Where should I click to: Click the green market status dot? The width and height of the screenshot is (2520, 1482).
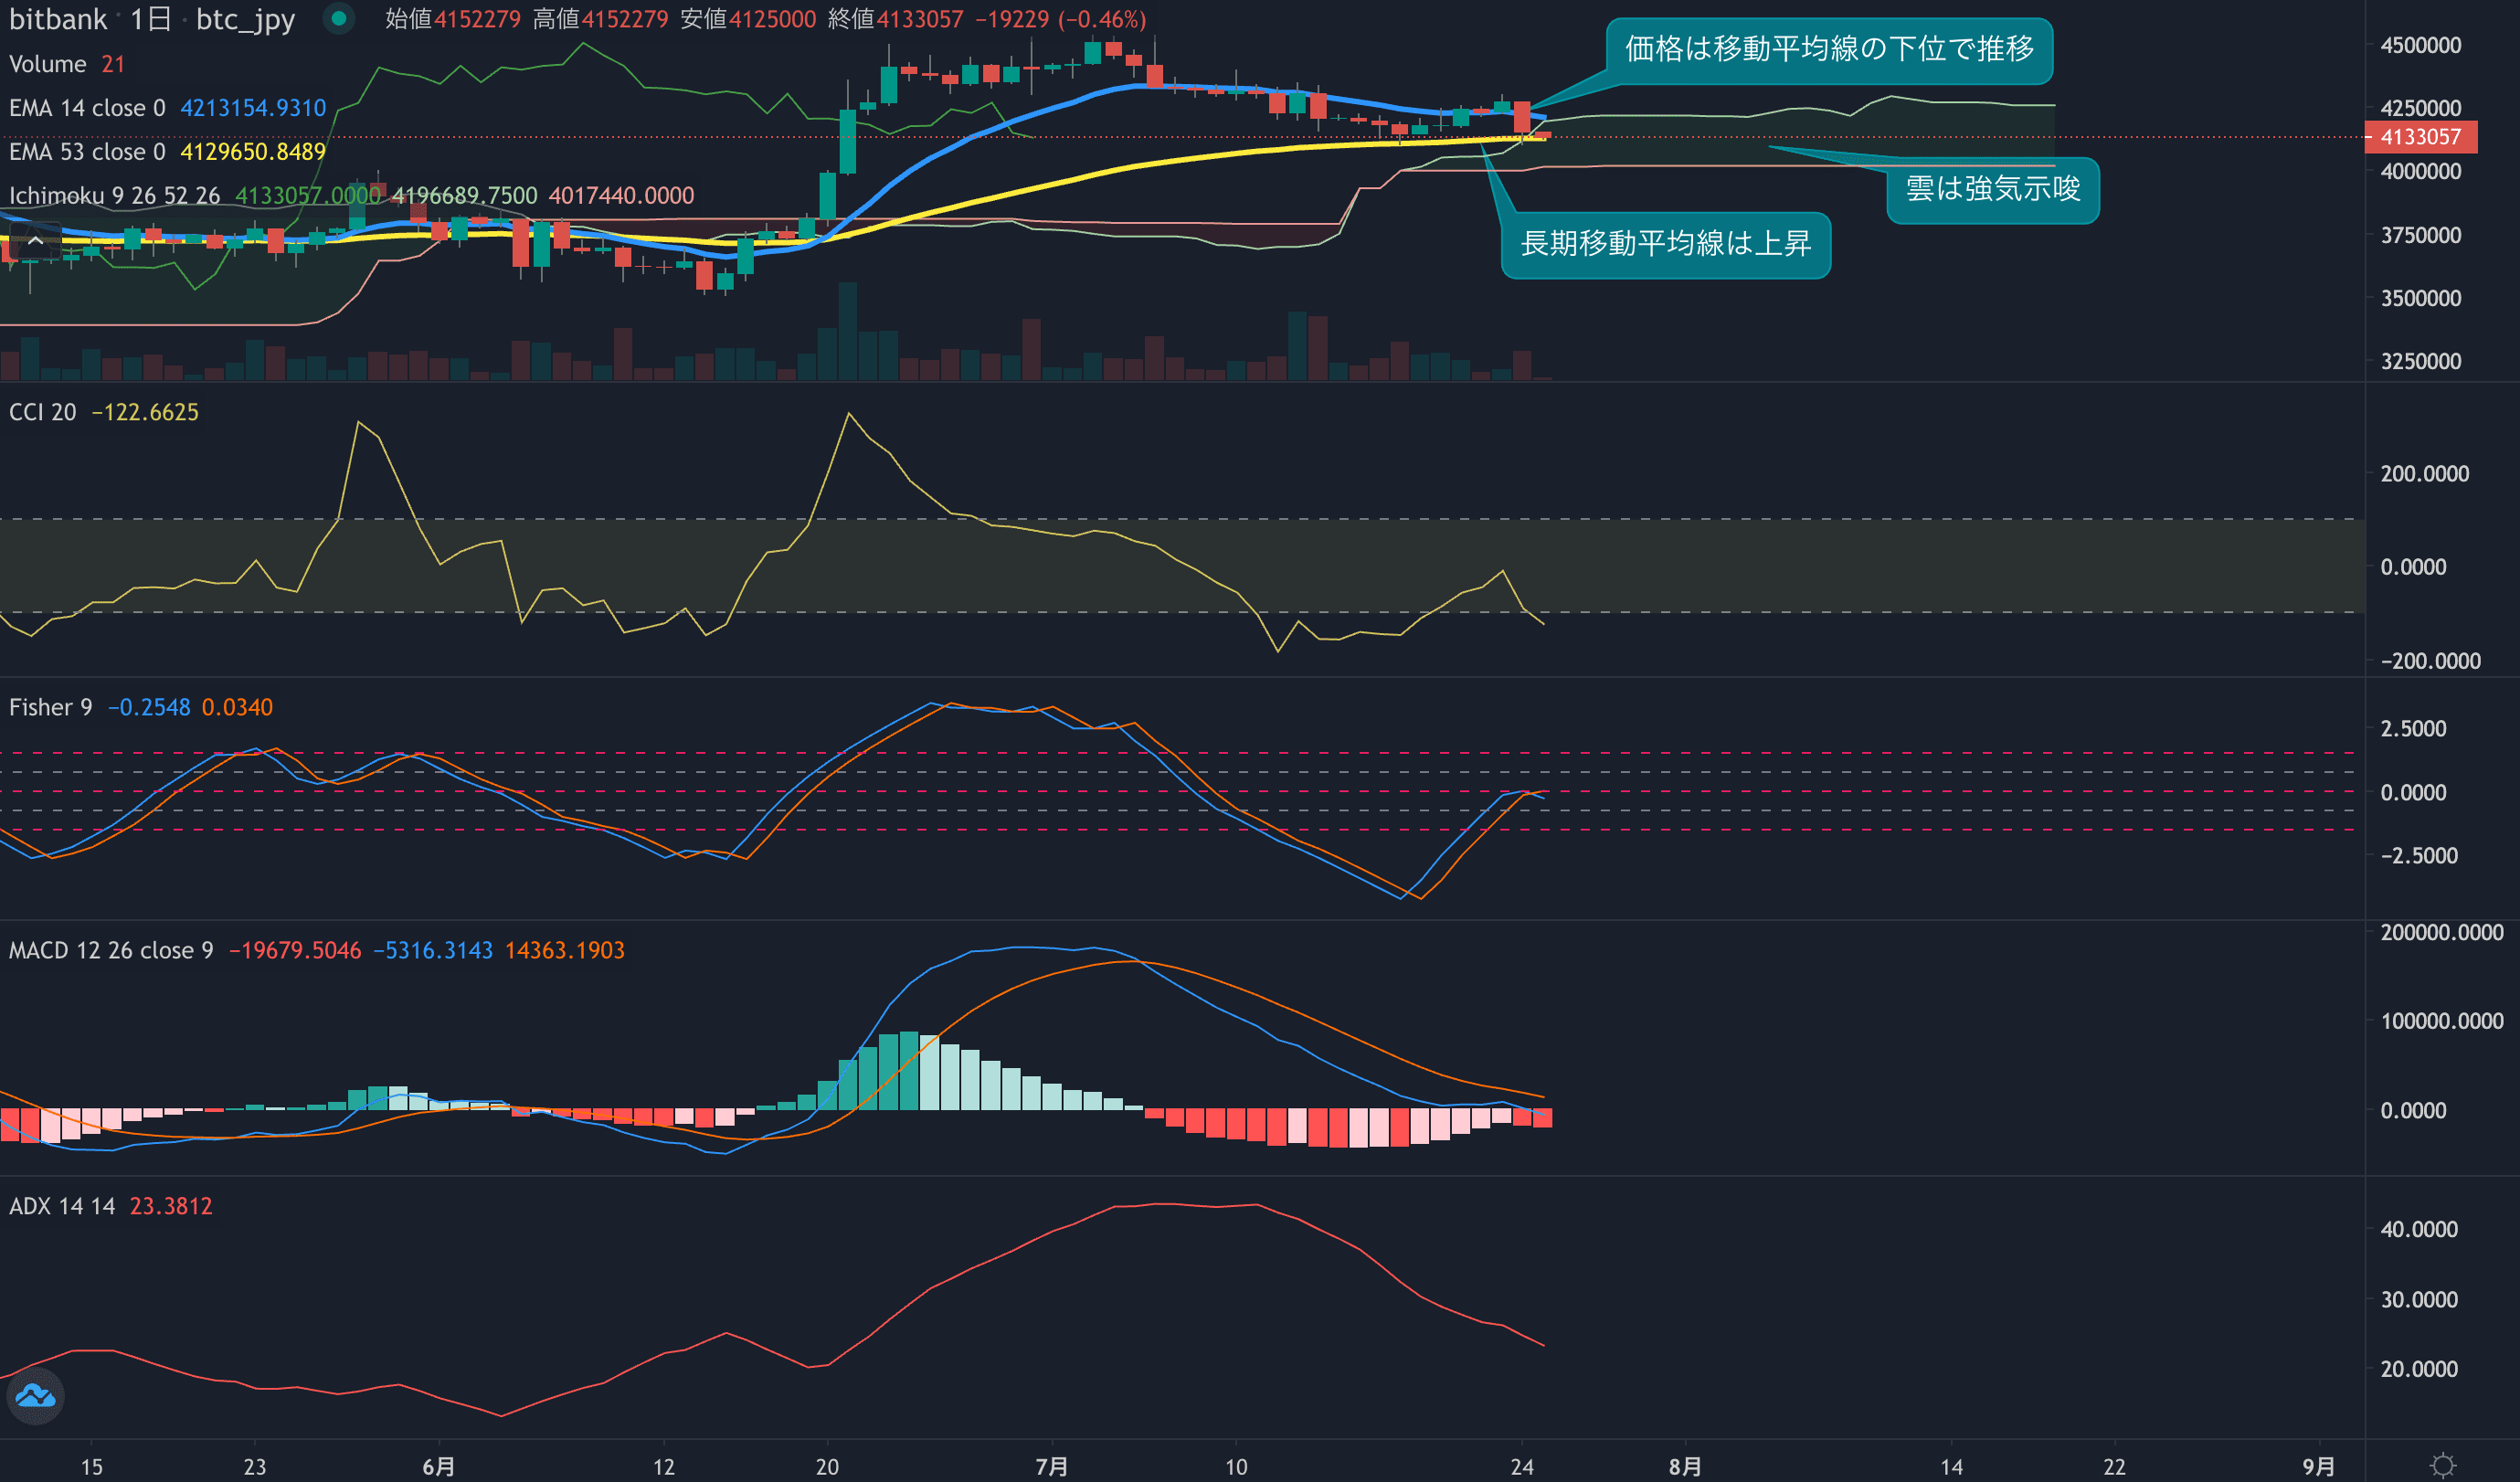pos(339,18)
